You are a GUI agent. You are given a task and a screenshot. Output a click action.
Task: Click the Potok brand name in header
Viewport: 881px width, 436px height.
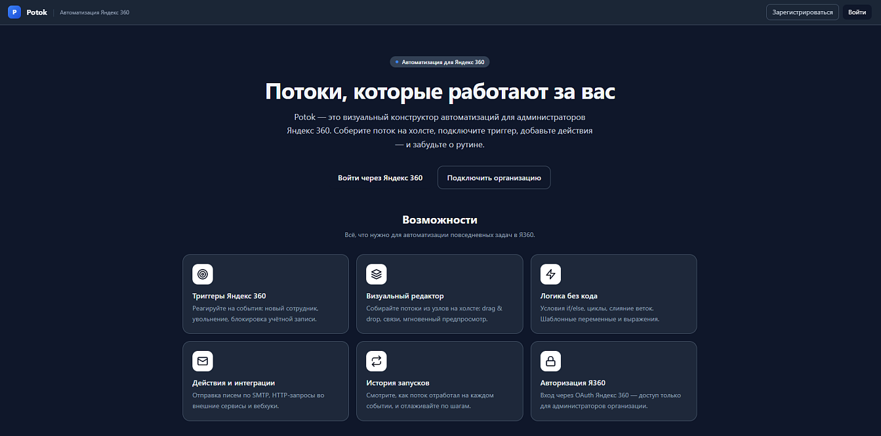coord(37,12)
